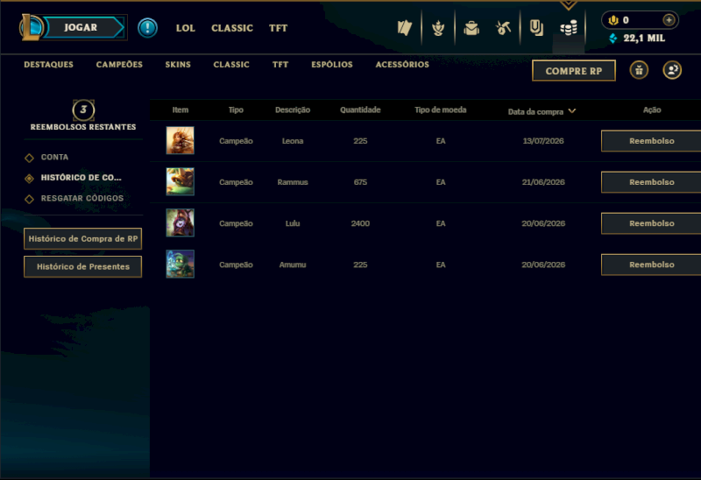Open the CAMPEÕES store tab
Screen dimensions: 701x480
click(119, 64)
